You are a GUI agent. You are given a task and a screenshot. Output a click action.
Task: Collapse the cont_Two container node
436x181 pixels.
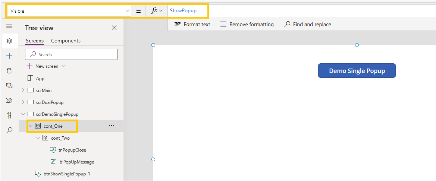point(38,138)
